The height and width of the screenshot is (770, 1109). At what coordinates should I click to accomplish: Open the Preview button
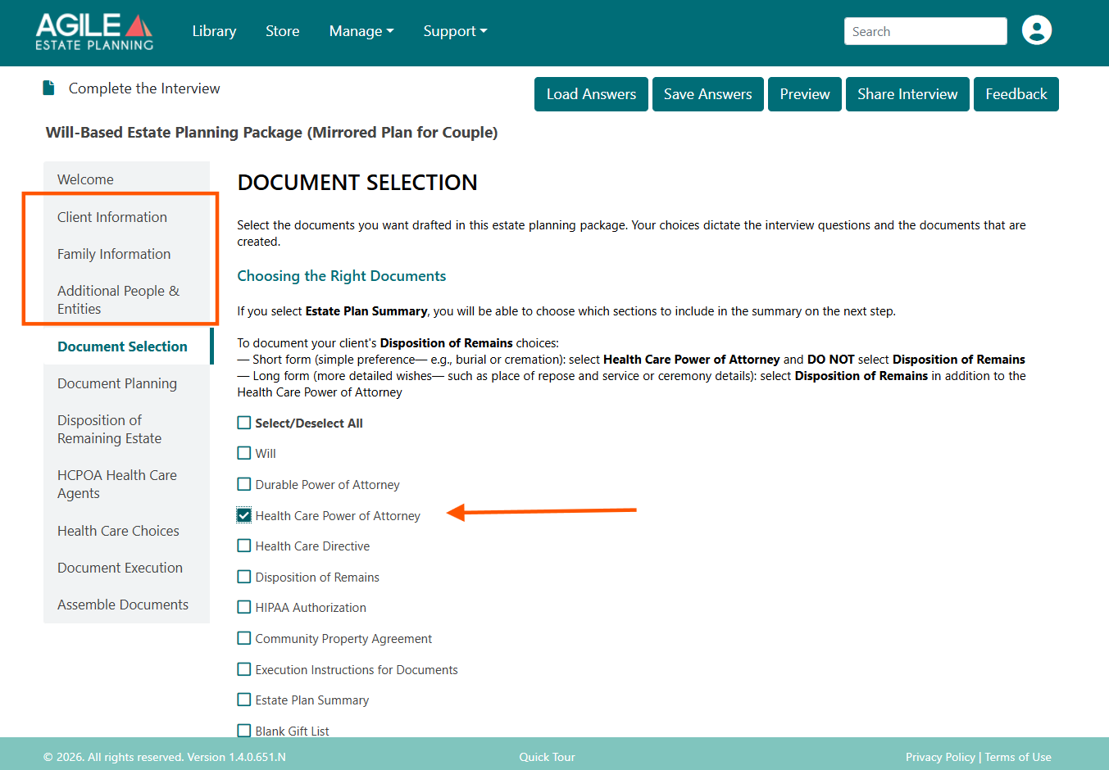[805, 94]
